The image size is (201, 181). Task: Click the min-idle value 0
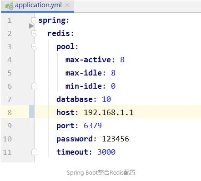[113, 86]
